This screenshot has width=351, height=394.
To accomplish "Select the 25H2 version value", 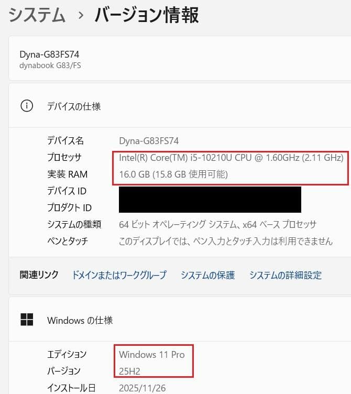I will pyautogui.click(x=129, y=371).
